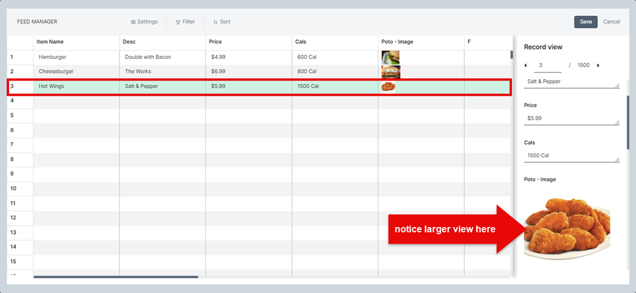Click the Price column header
Screen dimensions: 636x293
tap(249, 42)
